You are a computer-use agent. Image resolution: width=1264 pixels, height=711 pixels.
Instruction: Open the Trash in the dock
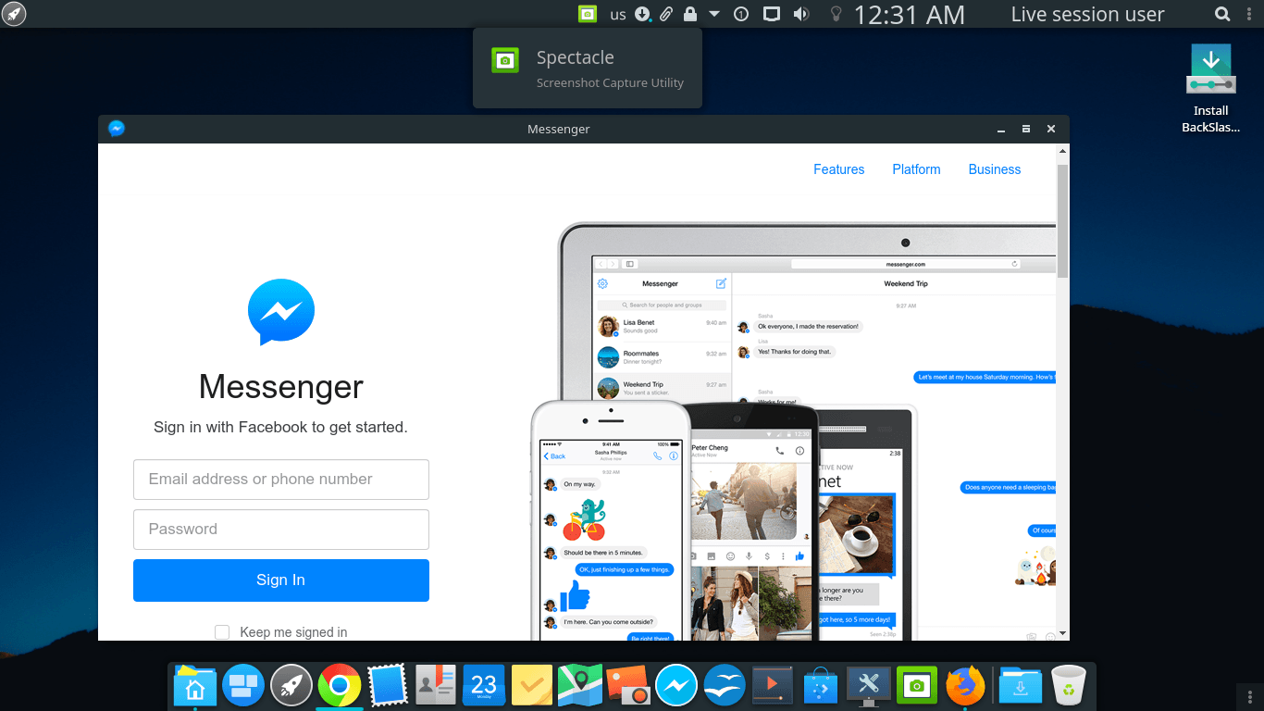pyautogui.click(x=1069, y=686)
